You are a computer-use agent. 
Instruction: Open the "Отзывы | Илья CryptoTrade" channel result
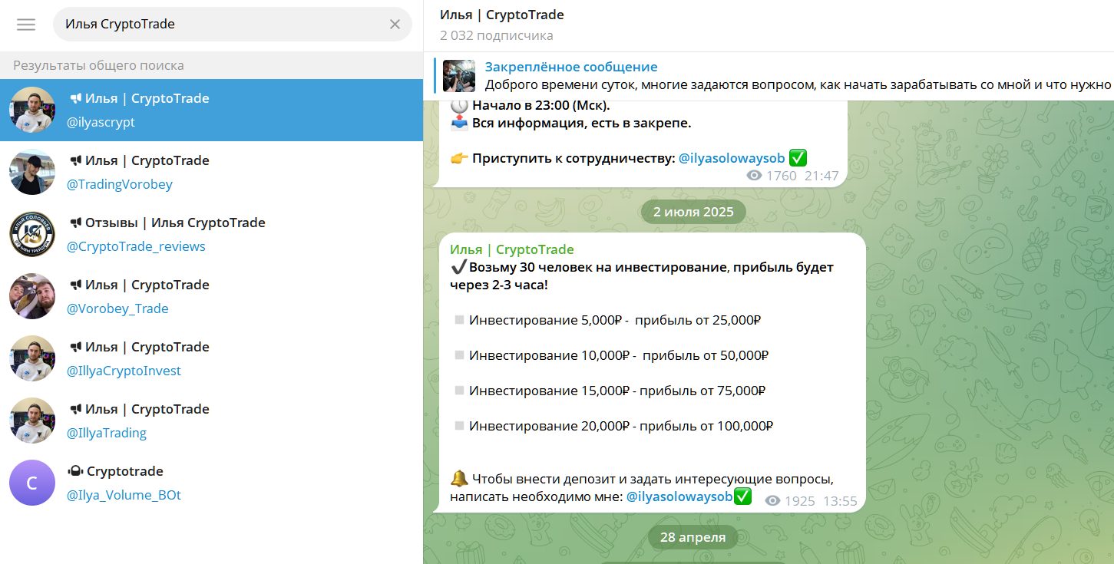pyautogui.click(x=211, y=235)
